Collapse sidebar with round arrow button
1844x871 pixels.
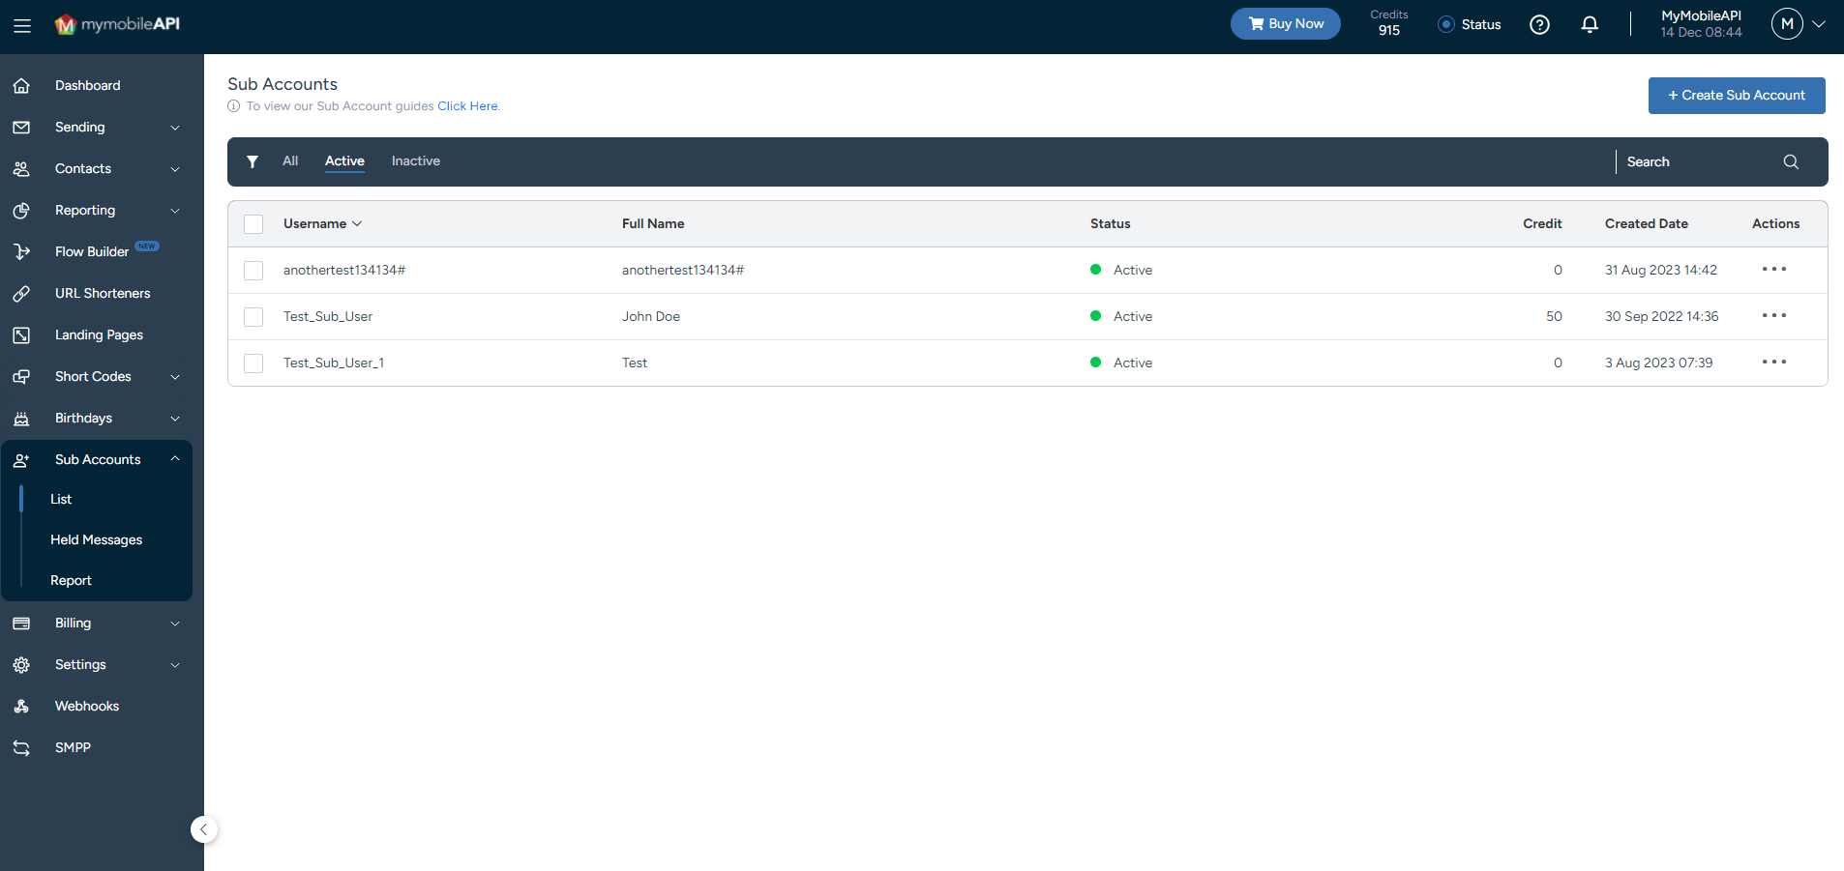pos(204,829)
